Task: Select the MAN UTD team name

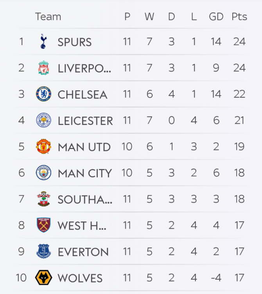Action: coord(84,147)
